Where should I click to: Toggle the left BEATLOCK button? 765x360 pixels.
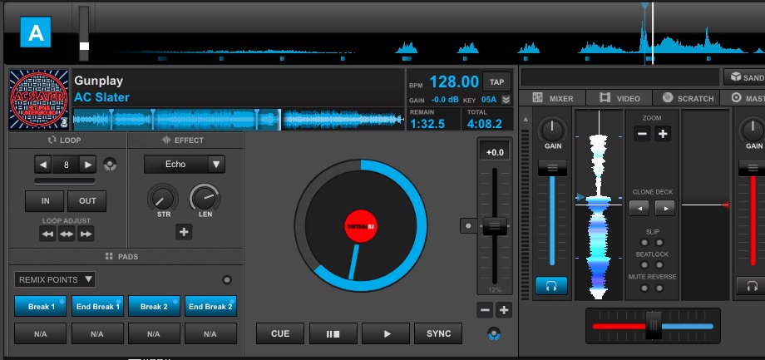point(644,265)
